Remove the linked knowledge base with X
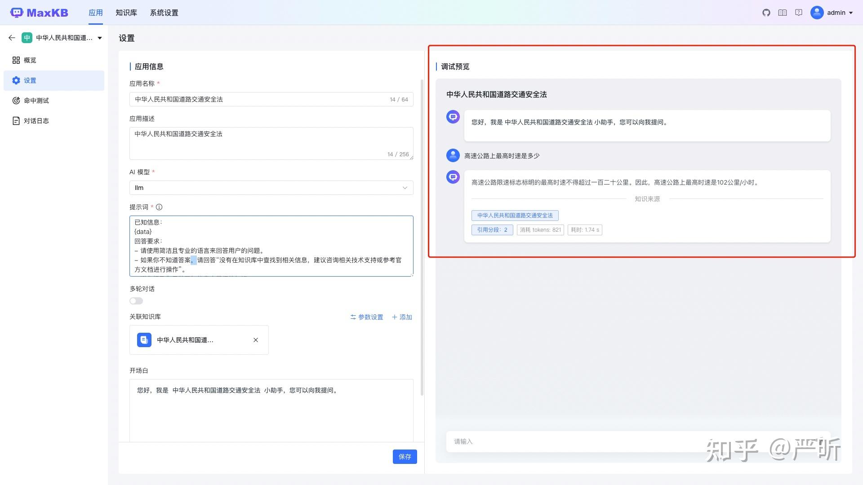Viewport: 863px width, 485px height. (x=256, y=340)
